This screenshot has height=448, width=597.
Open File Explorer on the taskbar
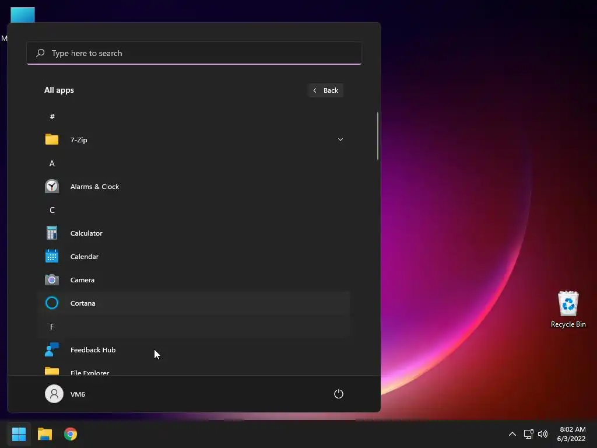(x=44, y=434)
